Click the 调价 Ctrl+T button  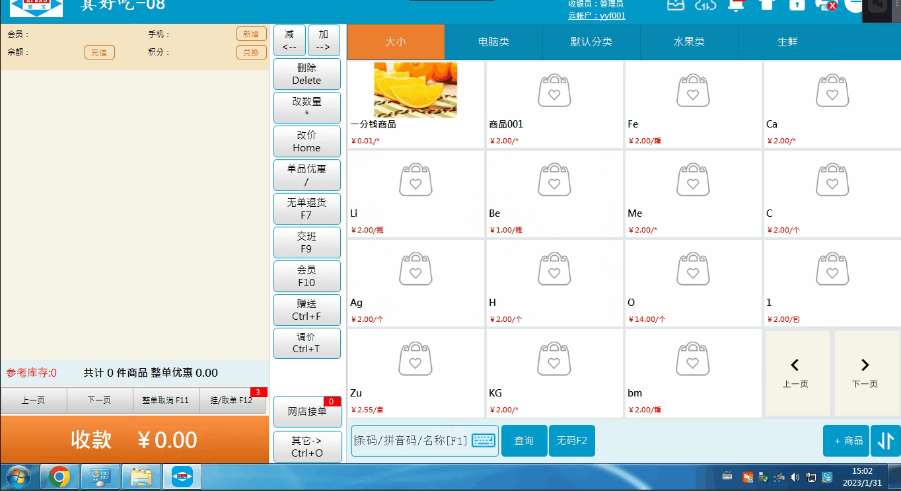click(x=307, y=344)
